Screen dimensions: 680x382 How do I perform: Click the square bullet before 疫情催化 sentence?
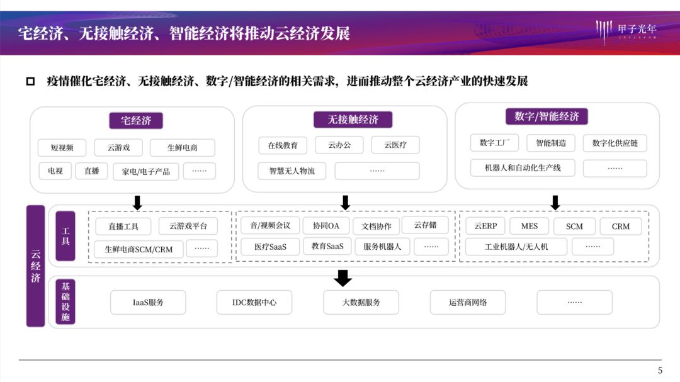click(x=30, y=81)
